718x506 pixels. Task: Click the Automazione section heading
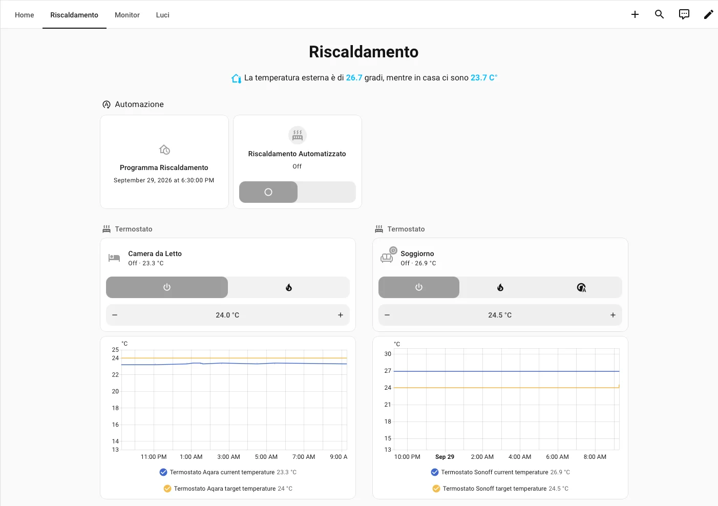click(x=139, y=104)
